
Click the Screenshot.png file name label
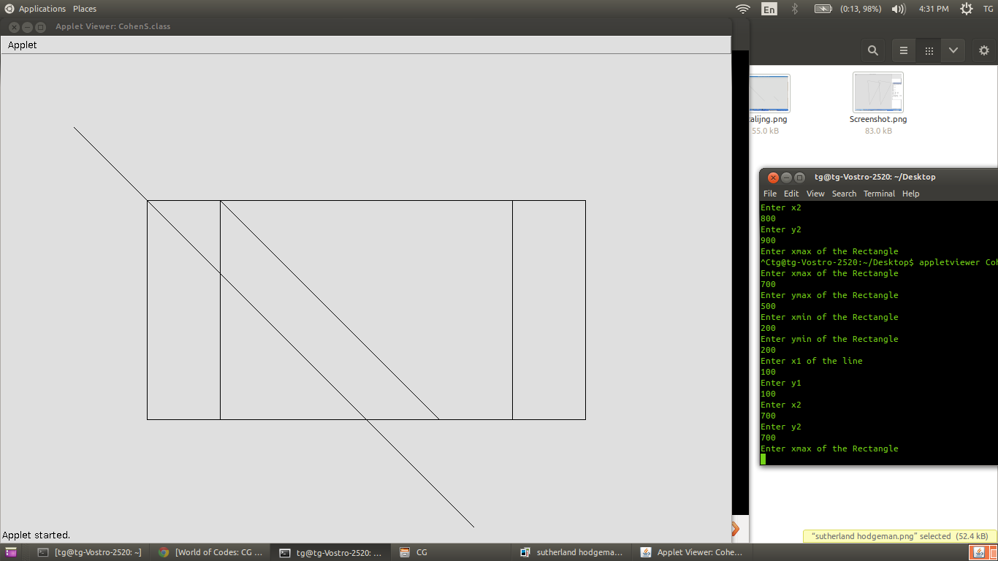click(878, 119)
